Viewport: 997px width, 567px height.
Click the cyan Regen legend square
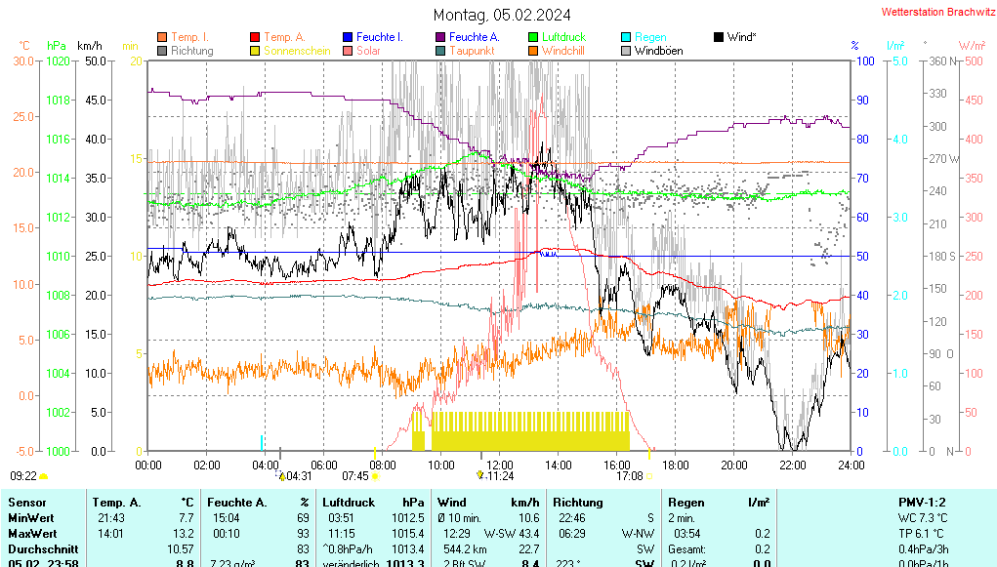(x=626, y=37)
